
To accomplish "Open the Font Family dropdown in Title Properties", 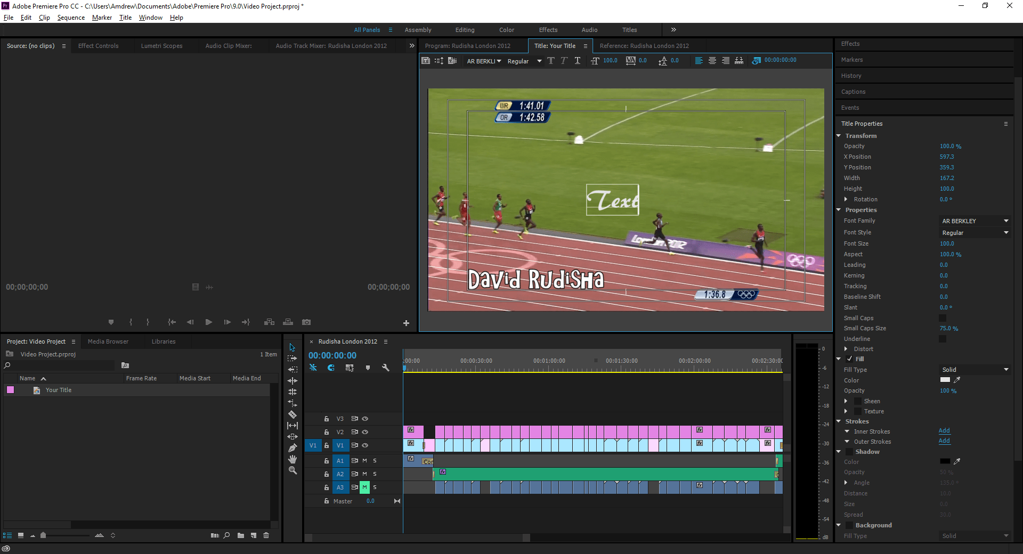I will pyautogui.click(x=975, y=221).
